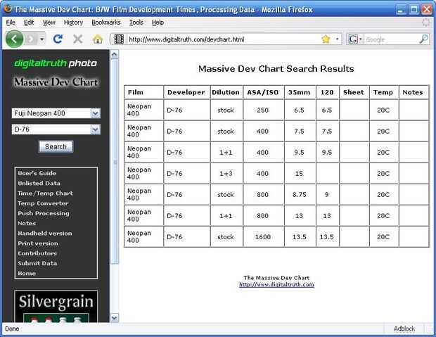Click the sidebar vertical scrollbar thumb
This screenshot has width=436, height=337.
coord(115,161)
